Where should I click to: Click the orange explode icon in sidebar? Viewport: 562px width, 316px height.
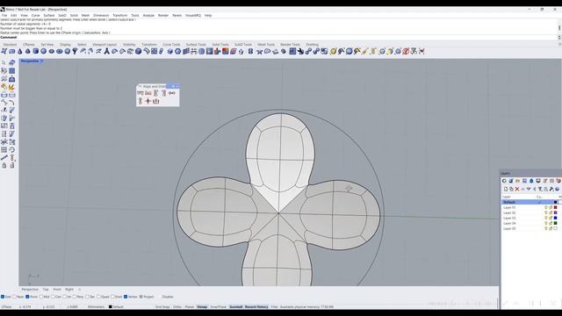click(11, 87)
